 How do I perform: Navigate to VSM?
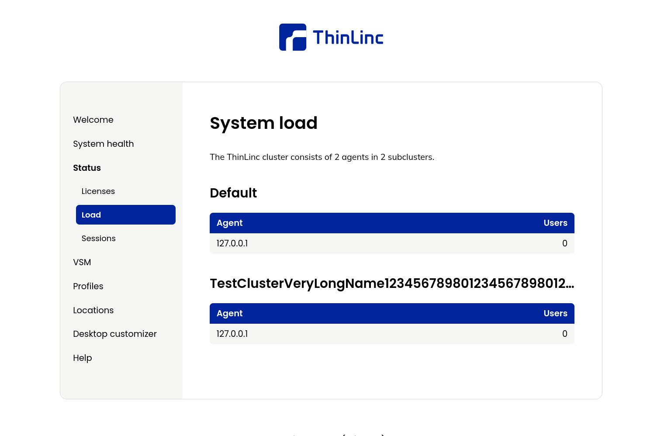pos(82,262)
